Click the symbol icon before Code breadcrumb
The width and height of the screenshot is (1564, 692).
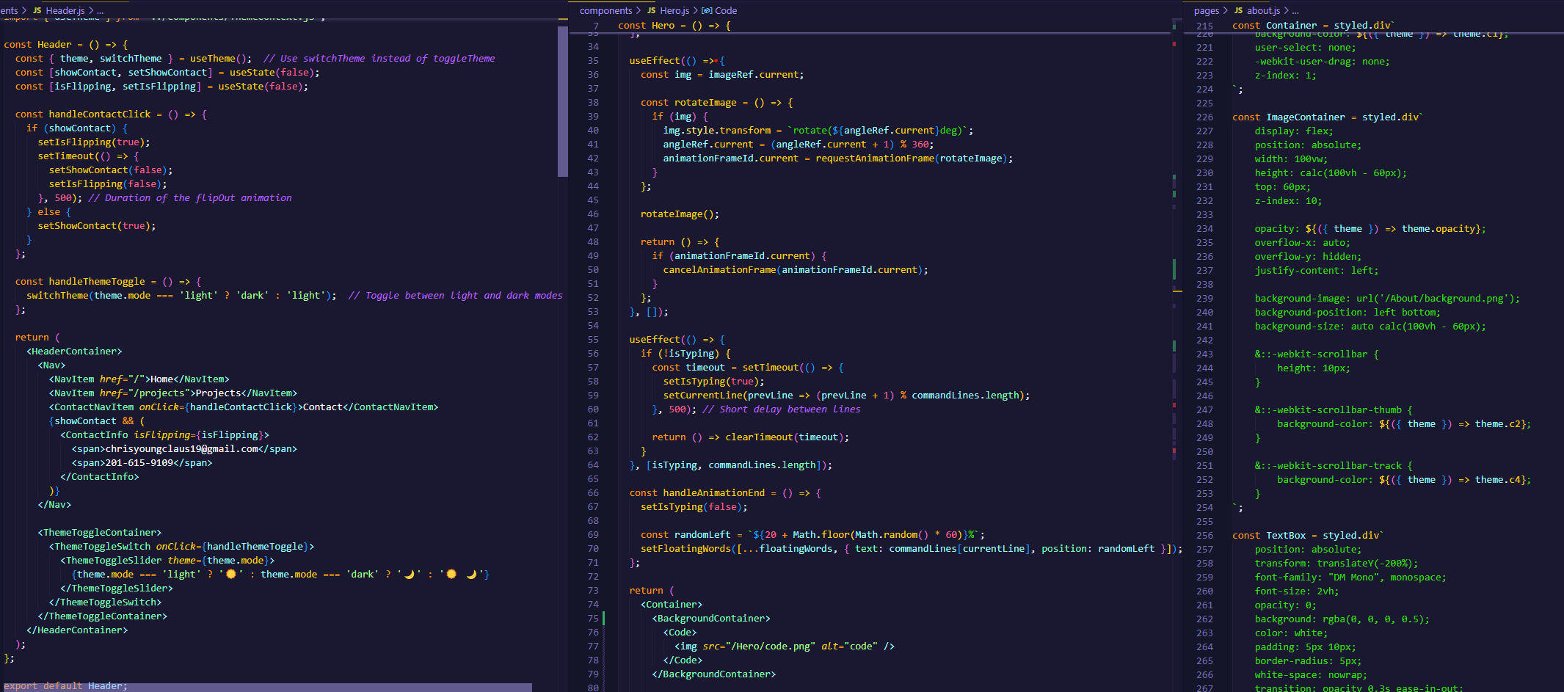coord(706,10)
